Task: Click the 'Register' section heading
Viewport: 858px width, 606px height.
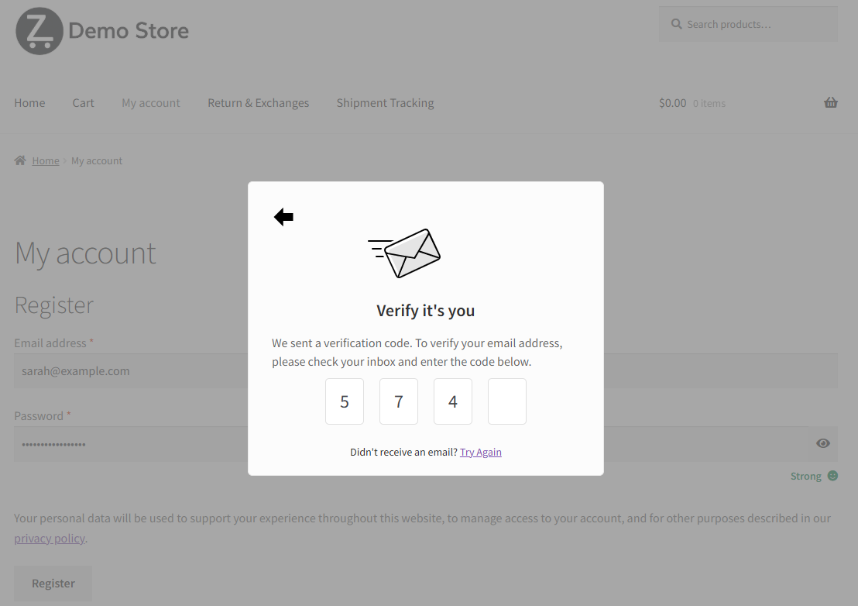Action: click(54, 305)
